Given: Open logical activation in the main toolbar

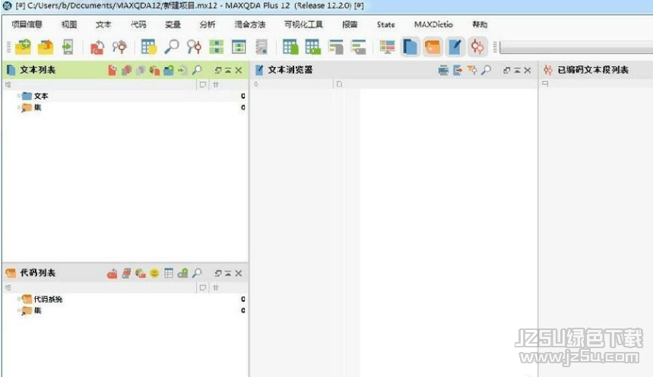Looking at the screenshot, I should 119,47.
